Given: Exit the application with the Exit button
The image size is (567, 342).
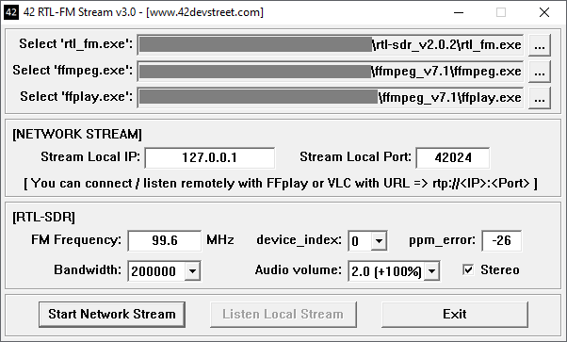Looking at the screenshot, I should (x=455, y=314).
